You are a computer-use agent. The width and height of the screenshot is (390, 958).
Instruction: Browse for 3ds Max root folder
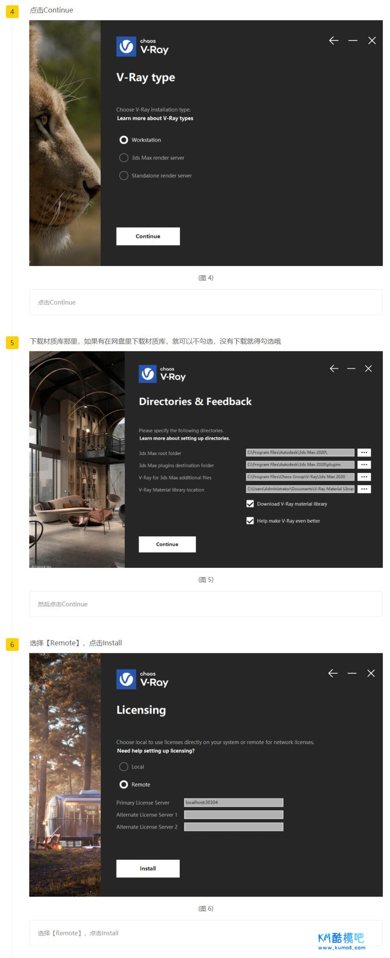[364, 453]
